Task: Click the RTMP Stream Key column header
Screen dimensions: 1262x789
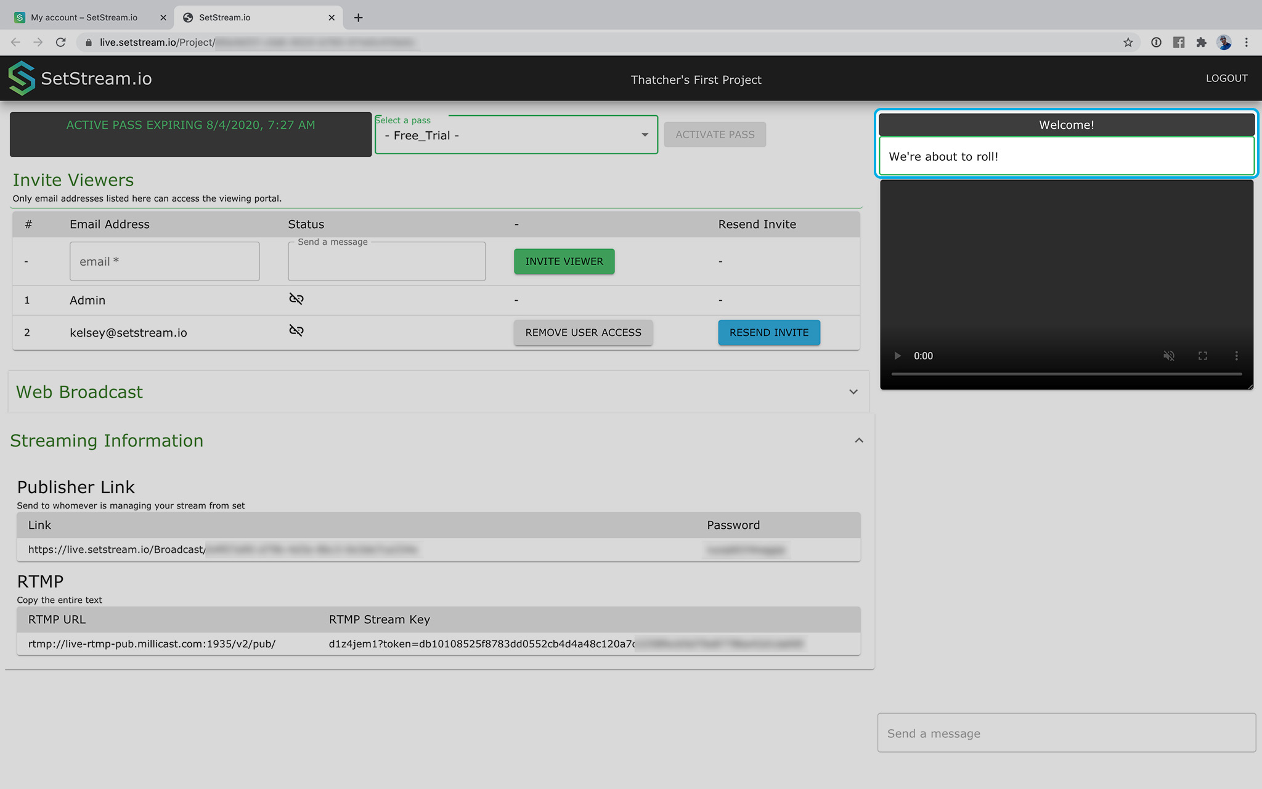Action: click(x=379, y=619)
